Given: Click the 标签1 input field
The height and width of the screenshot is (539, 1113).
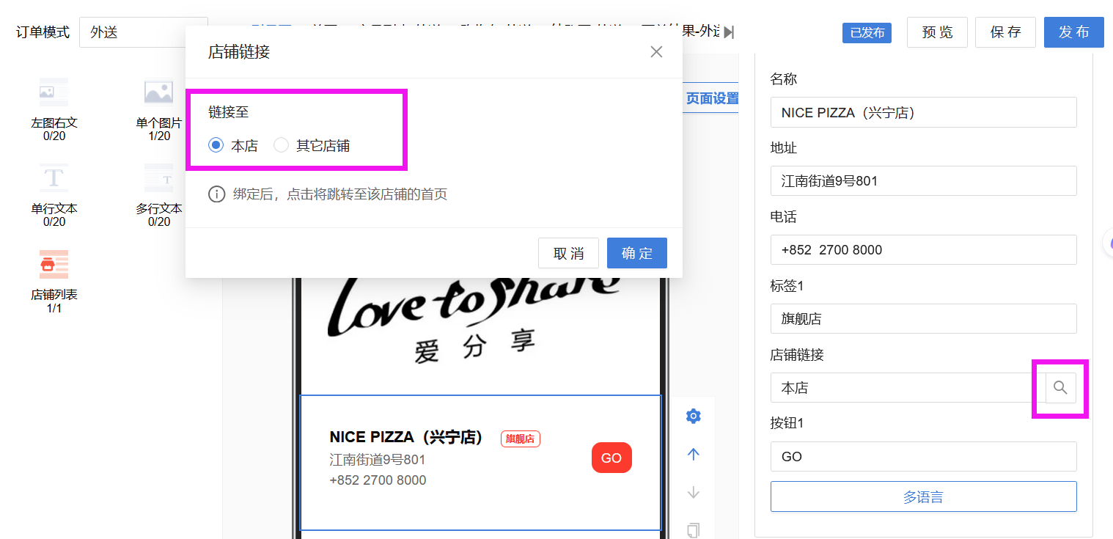Looking at the screenshot, I should point(923,319).
